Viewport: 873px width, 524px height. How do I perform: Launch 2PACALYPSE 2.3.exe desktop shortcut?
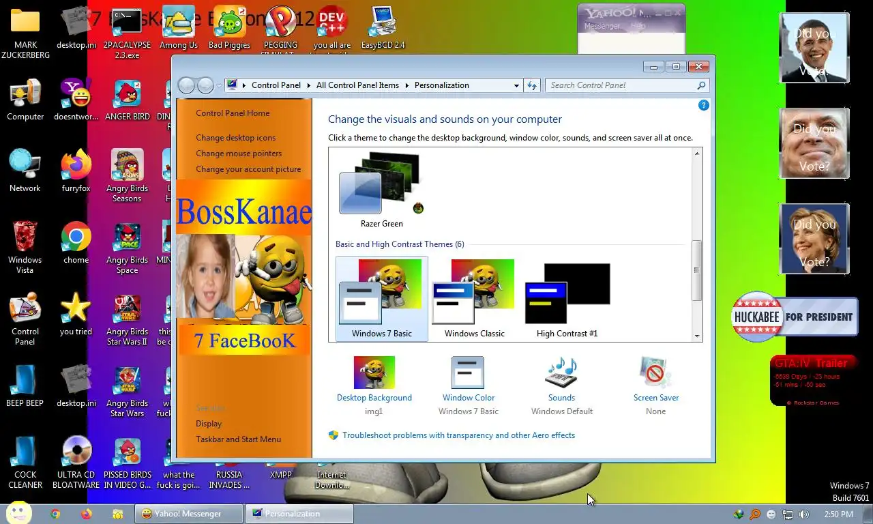pos(128,33)
